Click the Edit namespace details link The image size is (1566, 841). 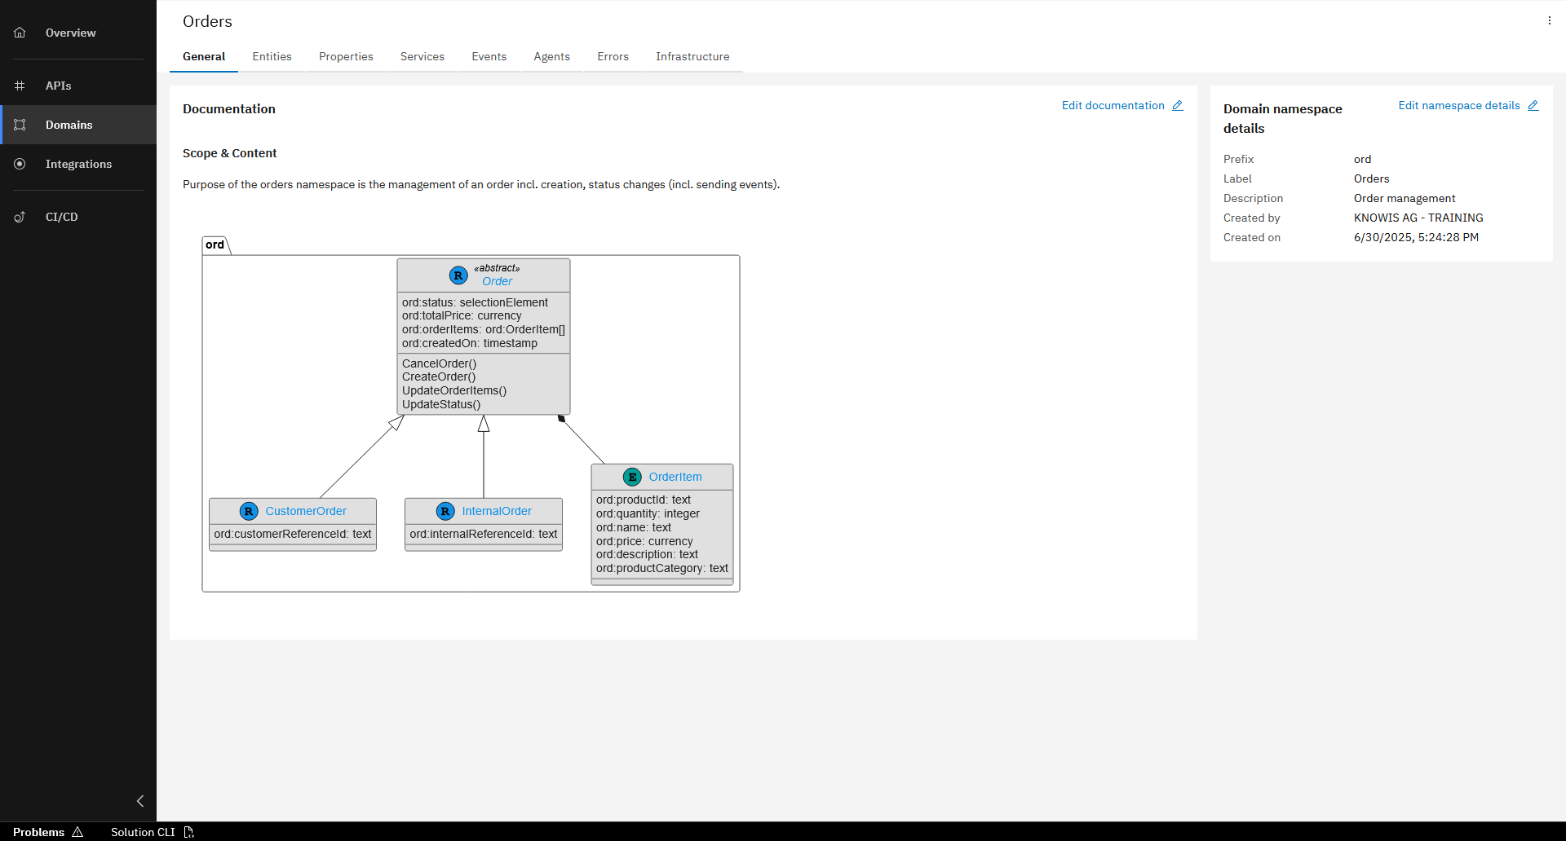tap(1458, 105)
